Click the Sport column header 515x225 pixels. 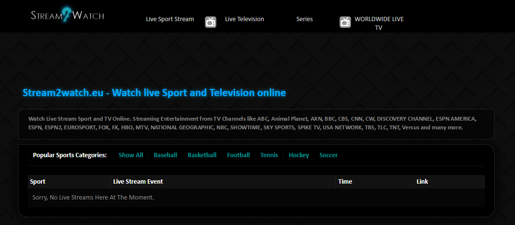click(x=38, y=182)
